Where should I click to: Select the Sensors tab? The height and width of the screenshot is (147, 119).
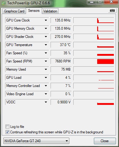tap(34, 11)
